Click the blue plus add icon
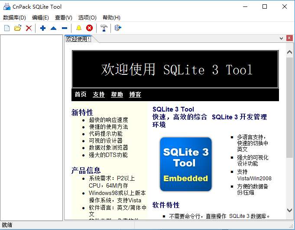The image size is (295, 230). (43, 28)
